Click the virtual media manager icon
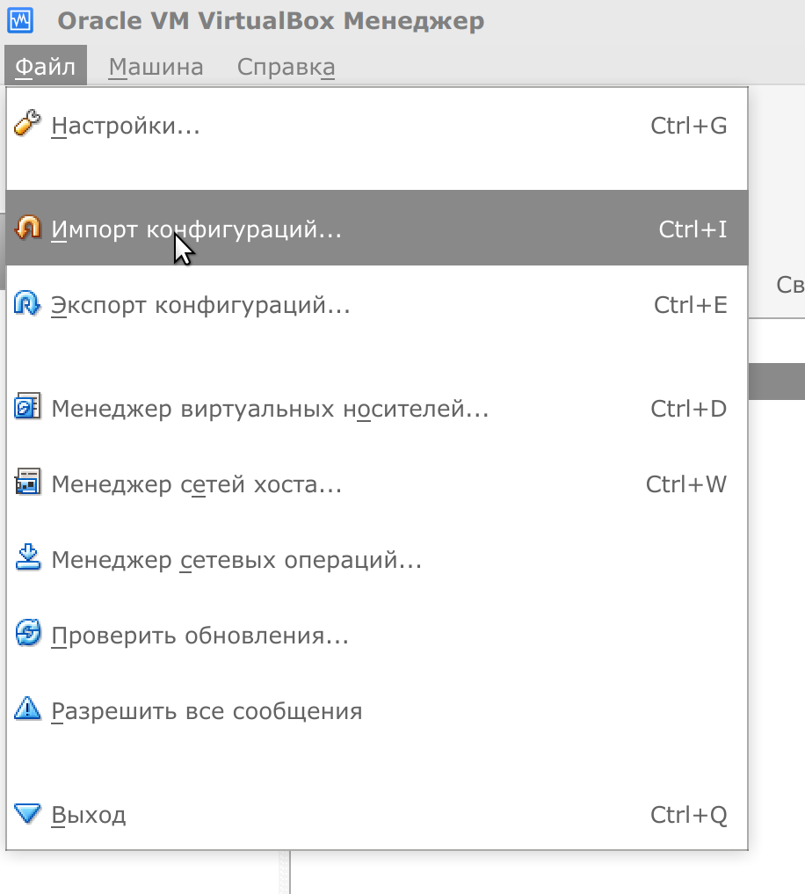The width and height of the screenshot is (805, 894). click(x=28, y=408)
